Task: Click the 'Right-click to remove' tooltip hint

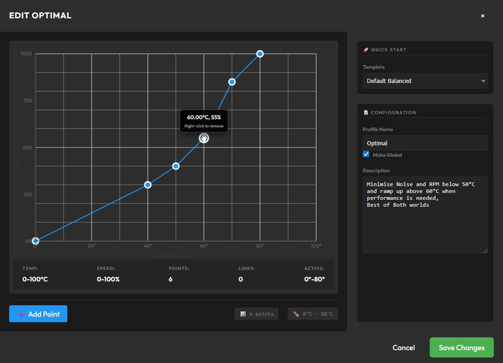Action: [x=204, y=126]
